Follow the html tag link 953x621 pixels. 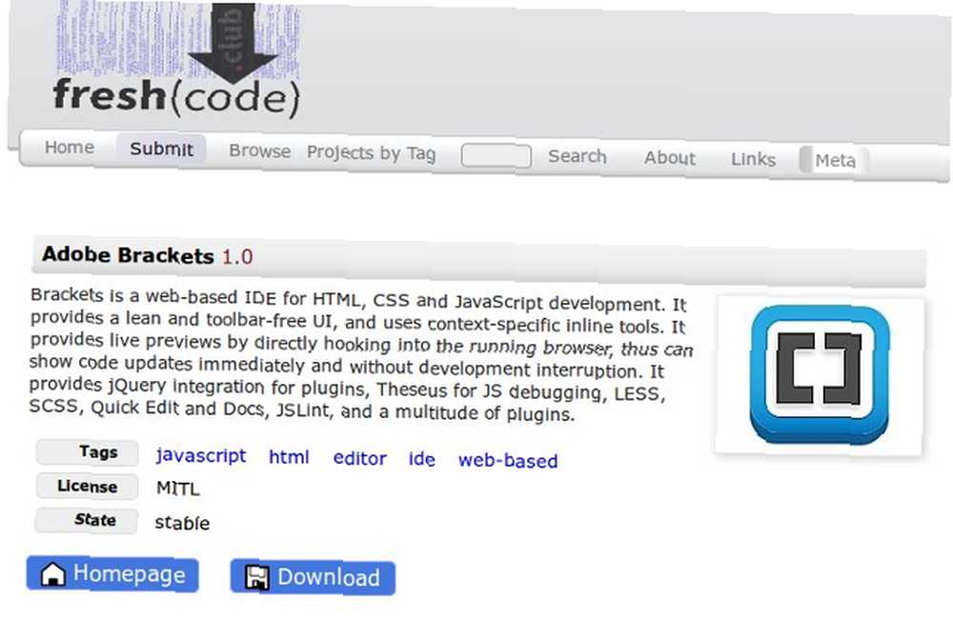[289, 457]
